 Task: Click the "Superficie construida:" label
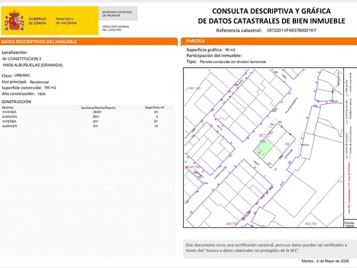pos(21,88)
